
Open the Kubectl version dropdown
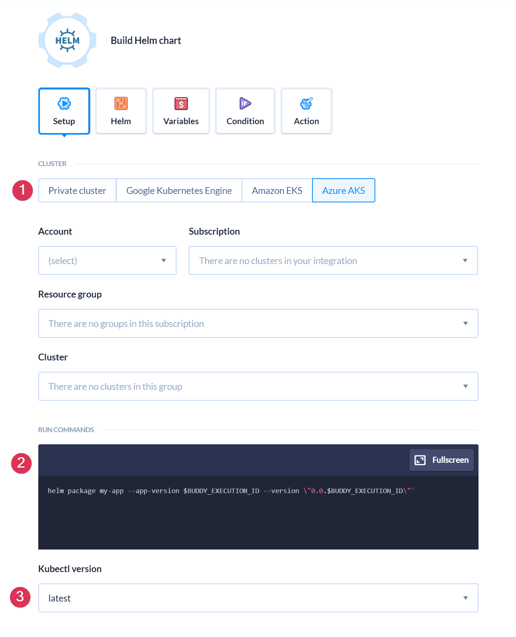(258, 598)
